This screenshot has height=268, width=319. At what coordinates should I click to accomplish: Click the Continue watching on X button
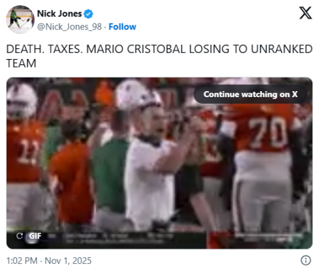[x=251, y=94]
